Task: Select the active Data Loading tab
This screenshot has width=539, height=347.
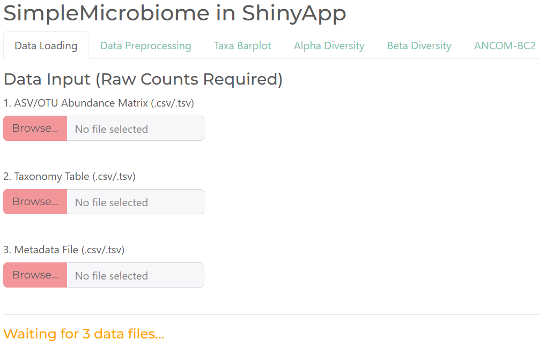Action: 46,46
